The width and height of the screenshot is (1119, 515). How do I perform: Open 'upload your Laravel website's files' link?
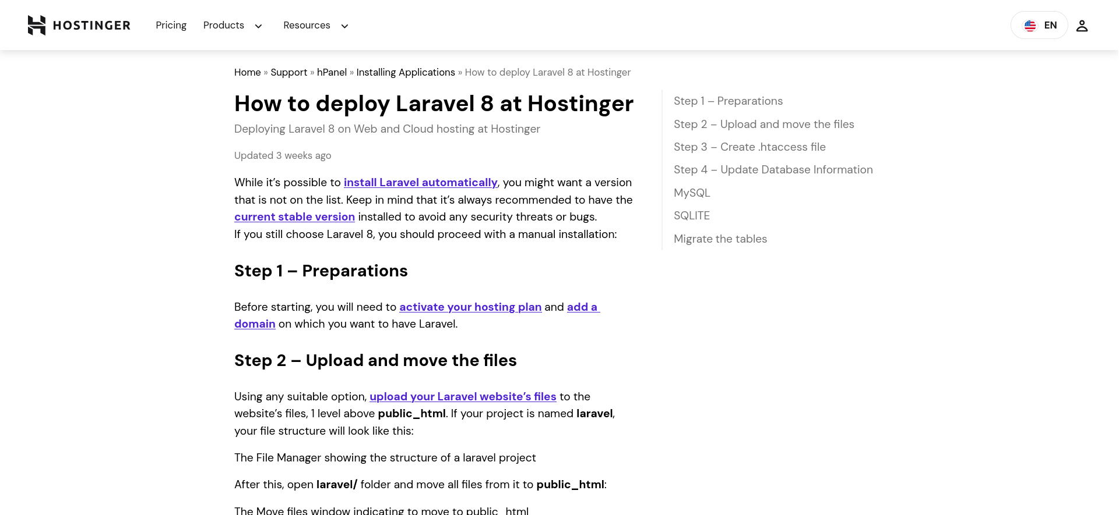tap(463, 396)
